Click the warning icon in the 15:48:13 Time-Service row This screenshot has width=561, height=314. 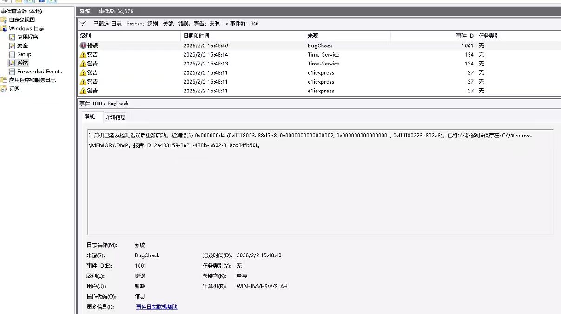[x=83, y=64]
